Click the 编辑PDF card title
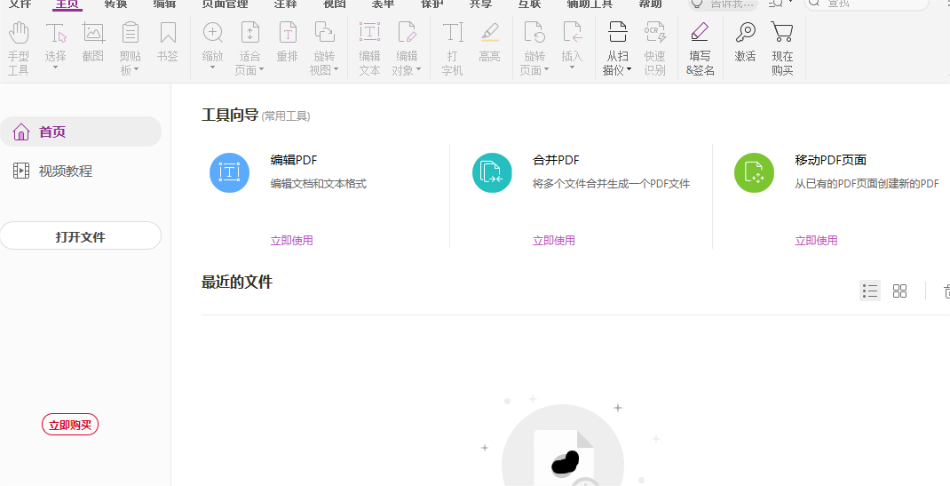Viewport: 950px width, 486px height. [294, 160]
